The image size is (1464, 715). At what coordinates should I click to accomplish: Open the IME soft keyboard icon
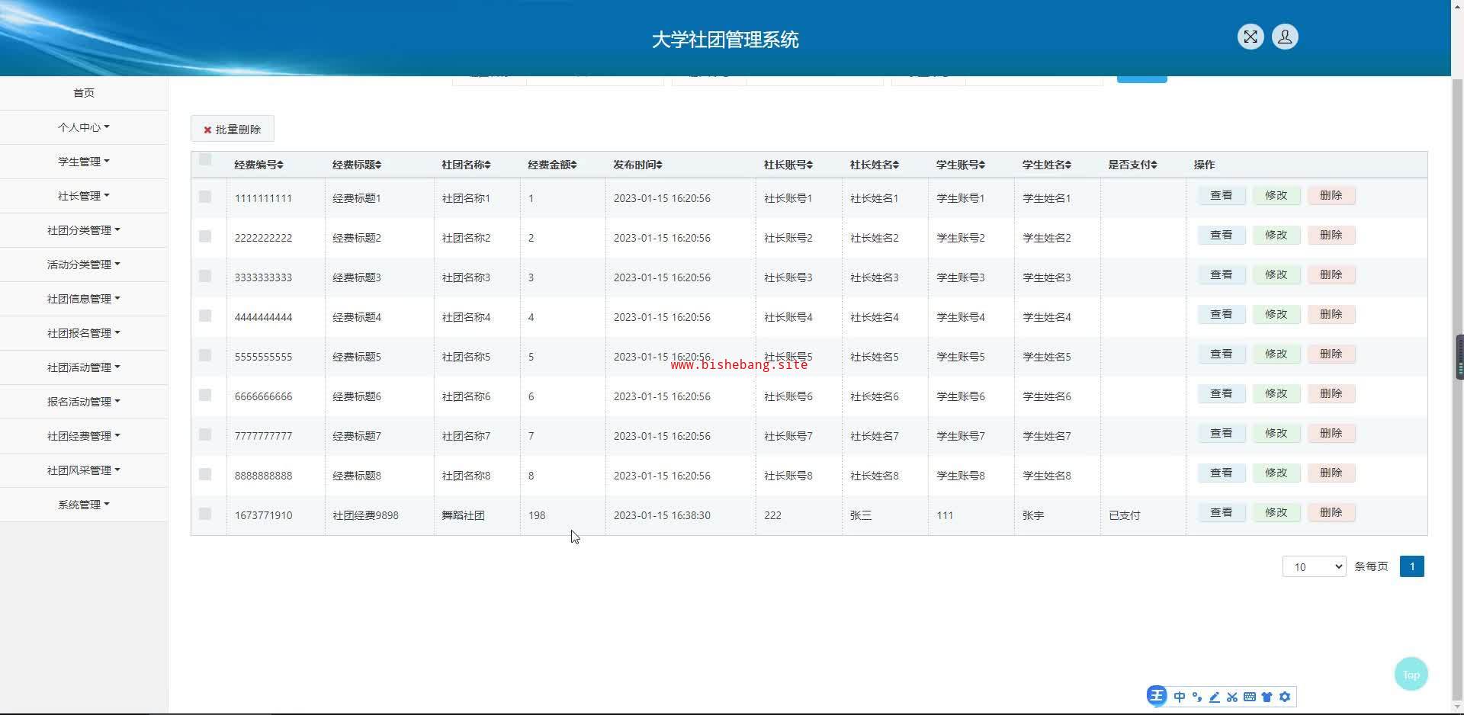[x=1250, y=697]
